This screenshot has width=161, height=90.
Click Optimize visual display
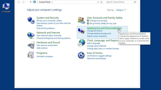tap(96, 58)
